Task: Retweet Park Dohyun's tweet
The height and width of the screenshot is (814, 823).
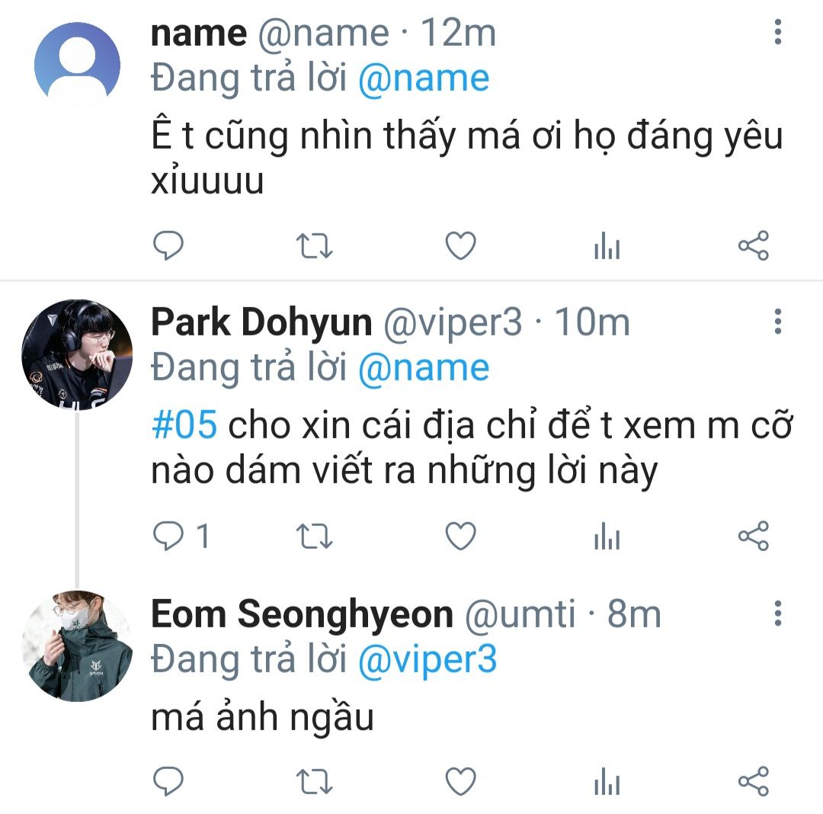Action: pyautogui.click(x=313, y=537)
